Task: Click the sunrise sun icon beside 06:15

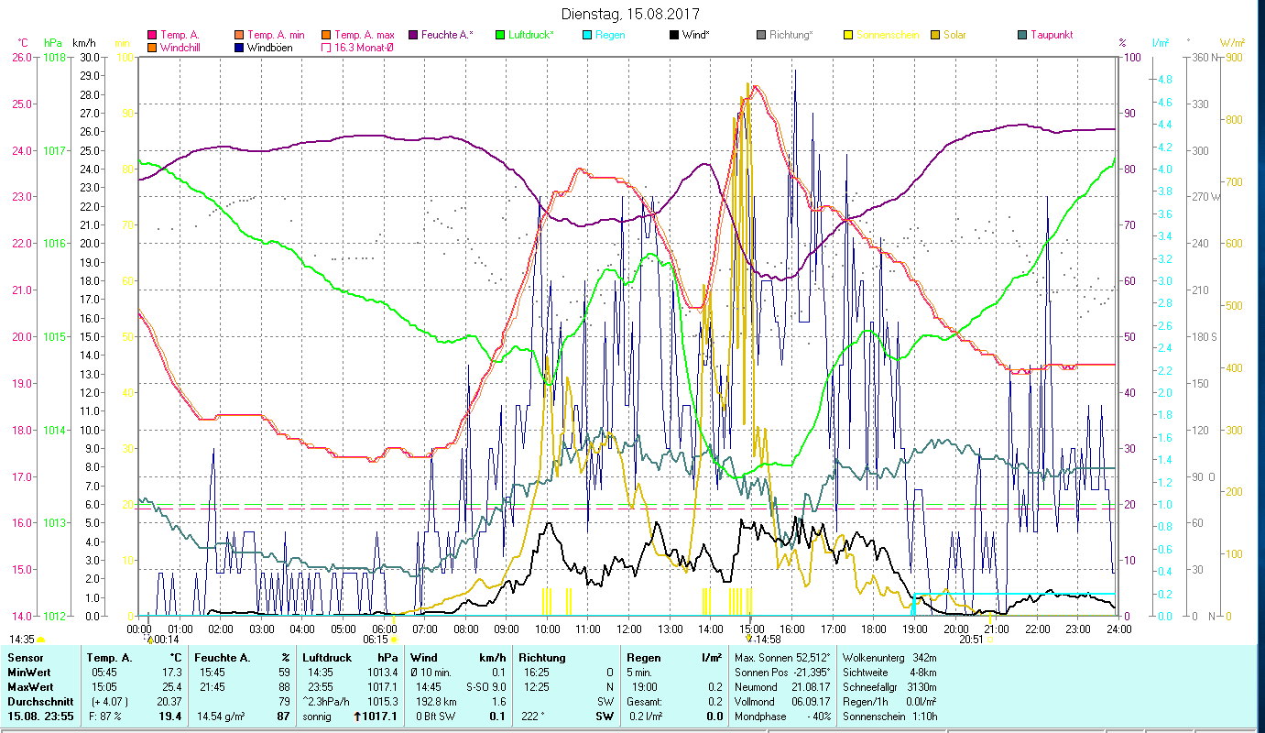Action: 395,640
